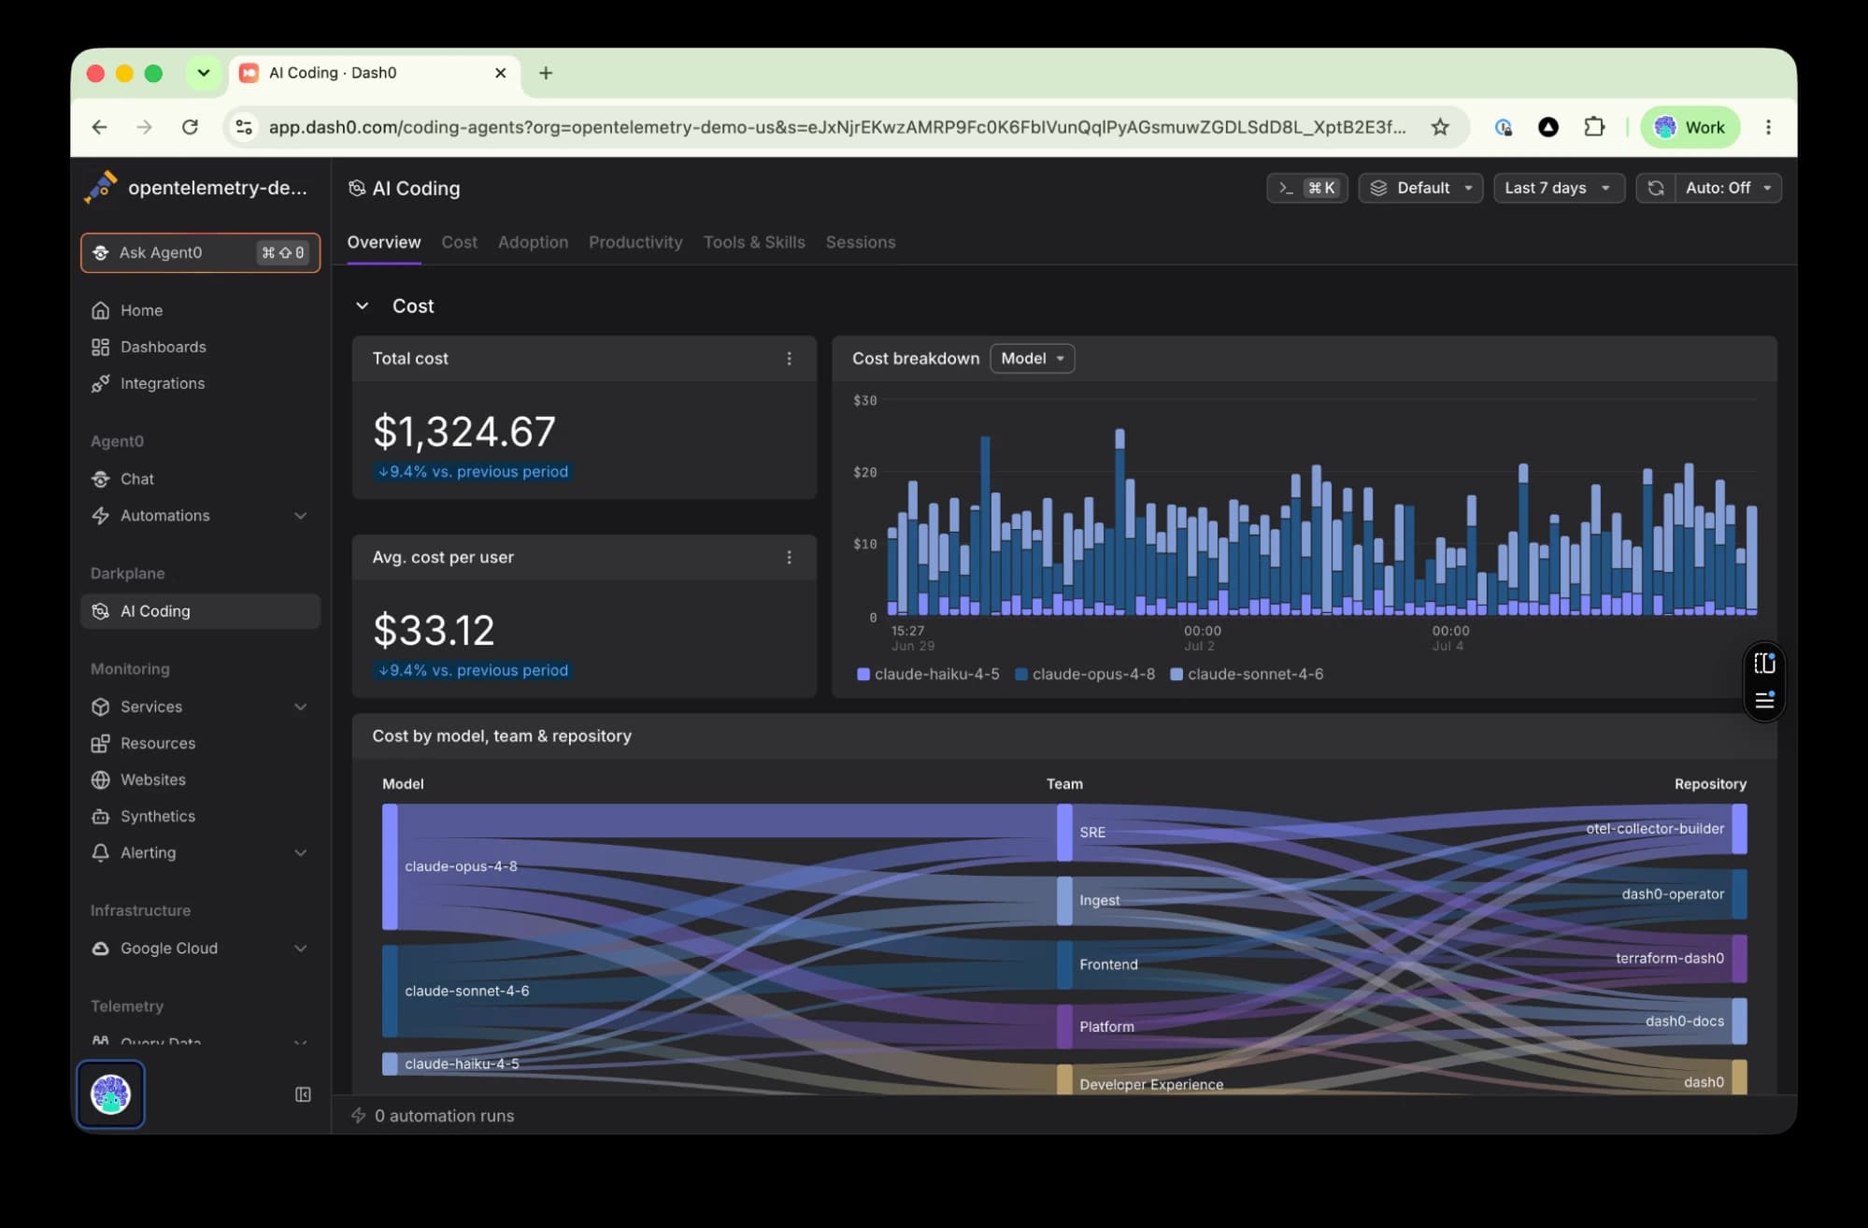Expand the Automations submenu chevron
This screenshot has height=1228, width=1868.
[300, 516]
